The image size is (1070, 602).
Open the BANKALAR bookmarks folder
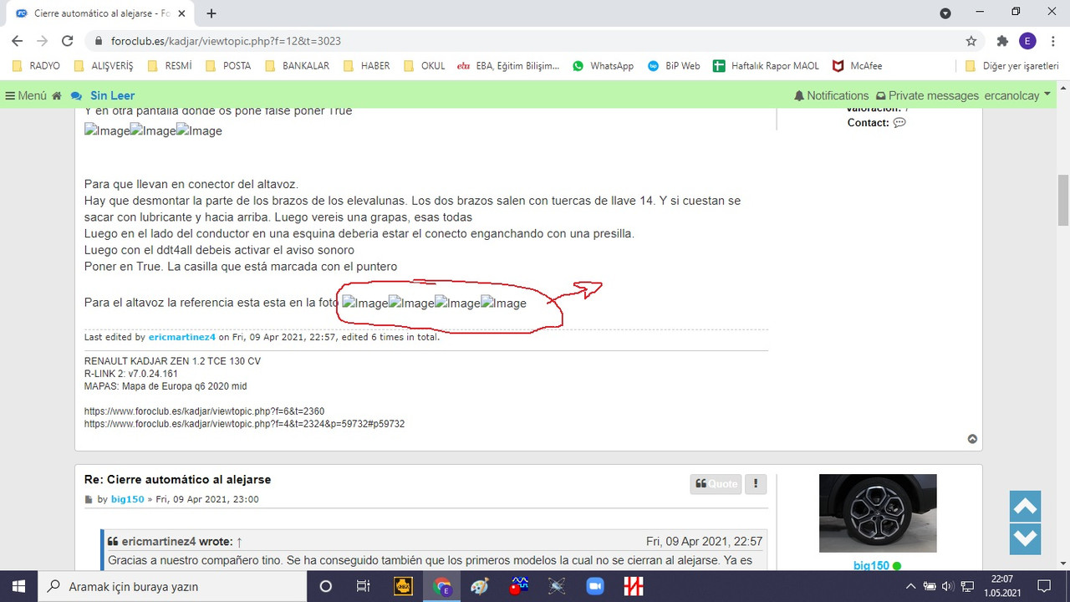pos(298,65)
